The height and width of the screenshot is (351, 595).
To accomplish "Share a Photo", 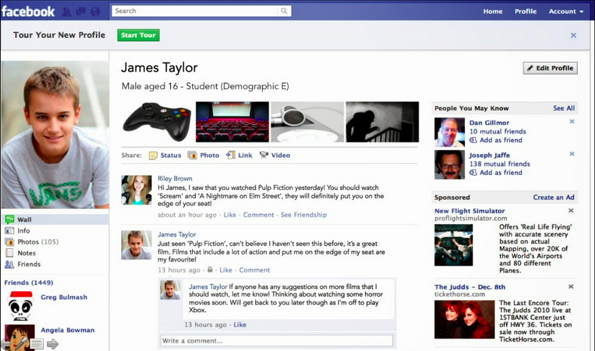I will [204, 156].
